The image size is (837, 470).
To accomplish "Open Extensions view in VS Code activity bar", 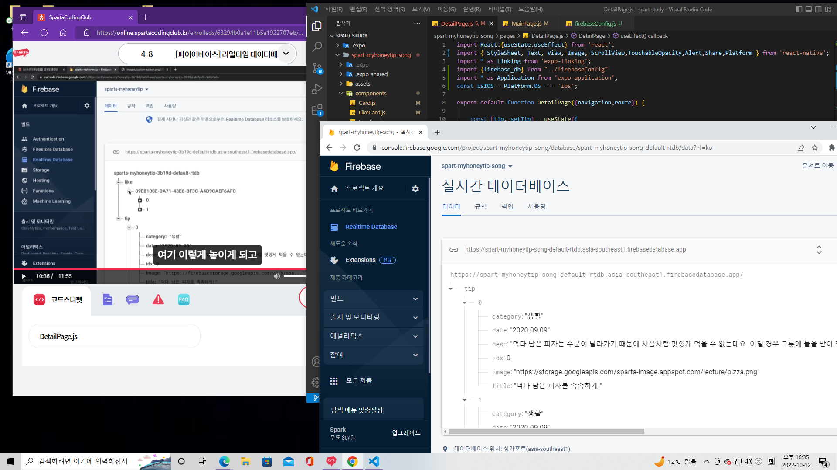I will [x=317, y=110].
